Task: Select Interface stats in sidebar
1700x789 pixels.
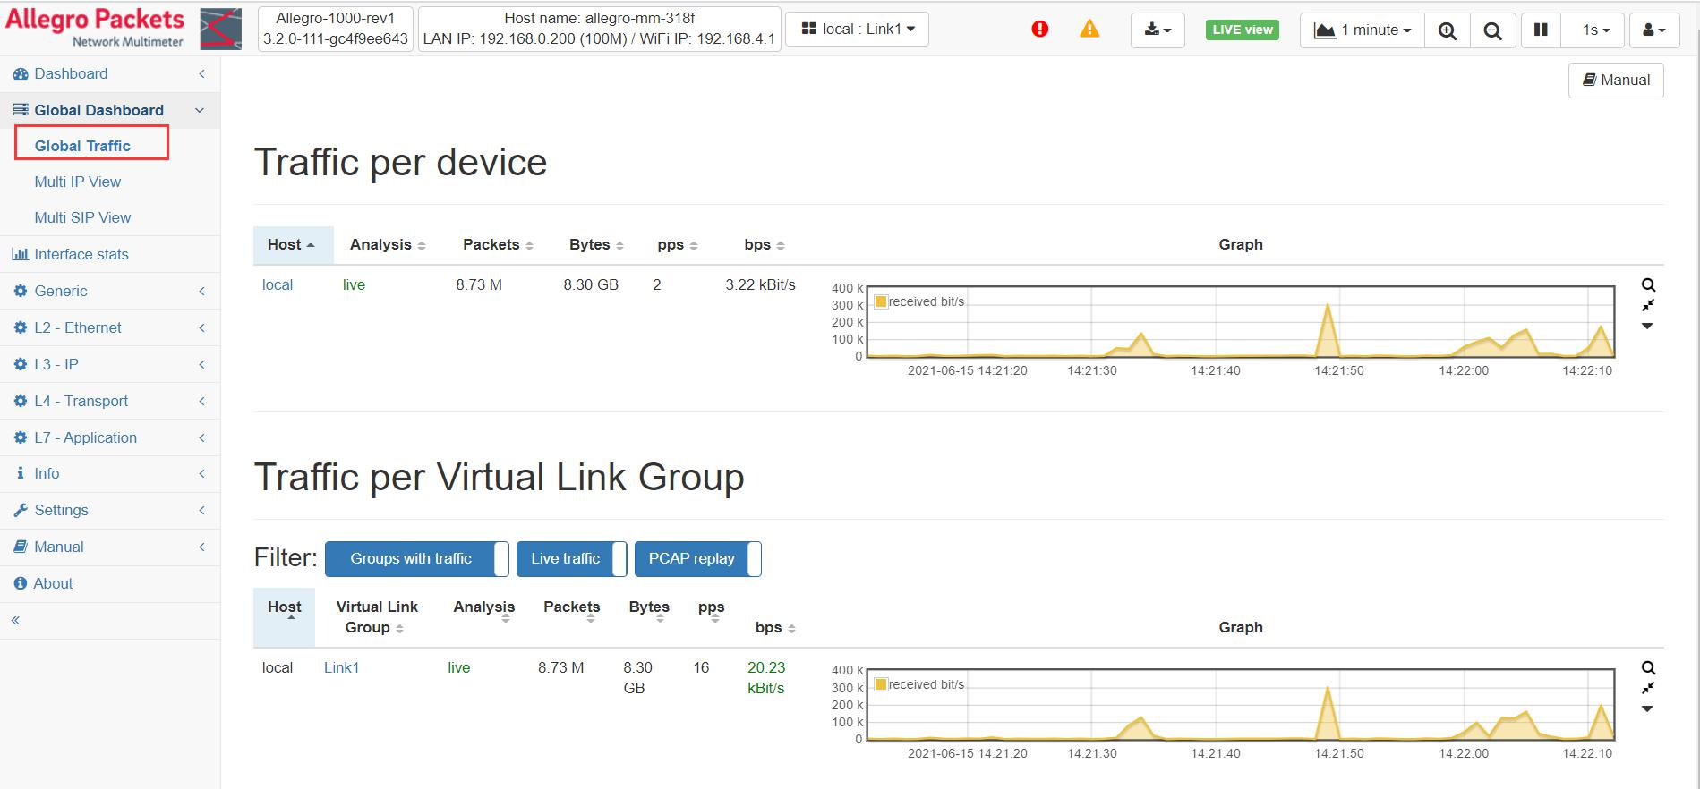Action: click(81, 254)
